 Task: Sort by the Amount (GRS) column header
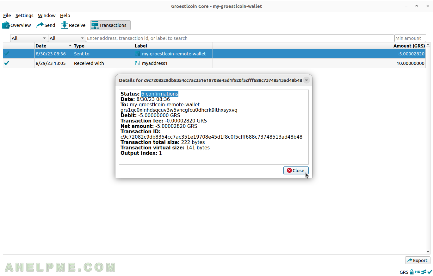coord(319,46)
